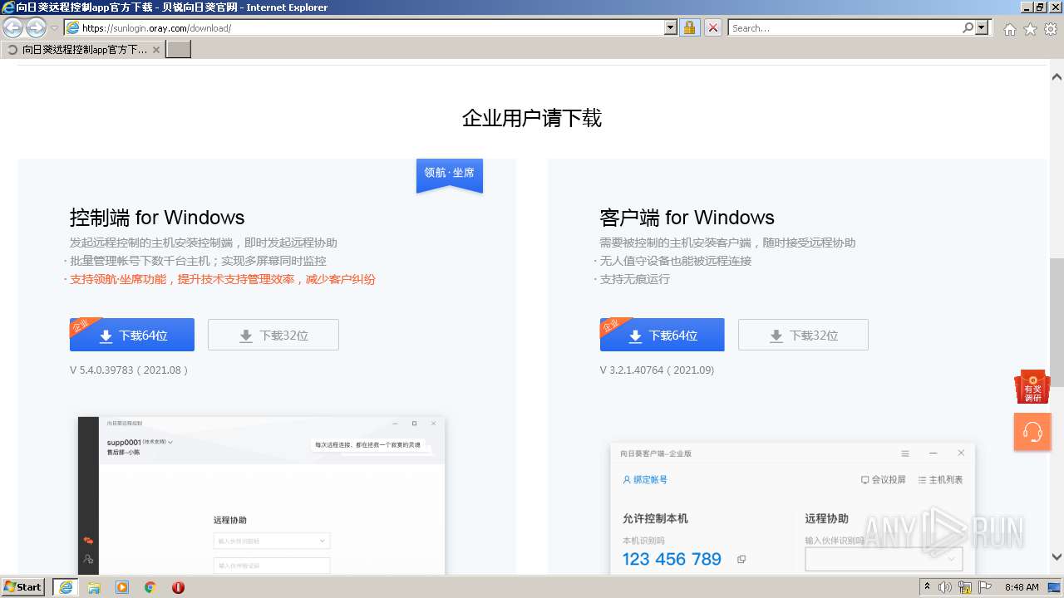Download 客户端 for Windows 32位

tap(803, 335)
